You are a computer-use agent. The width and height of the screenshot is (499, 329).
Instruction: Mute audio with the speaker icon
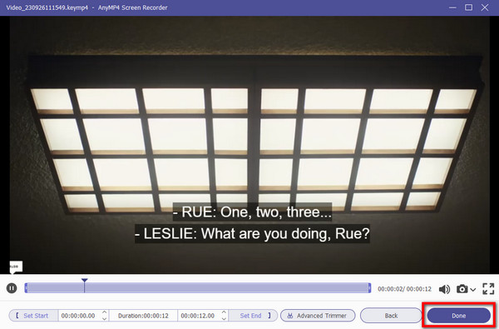[x=444, y=289]
